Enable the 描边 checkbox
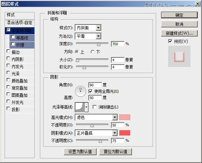Screen dimensions: 202x163 click(8, 51)
